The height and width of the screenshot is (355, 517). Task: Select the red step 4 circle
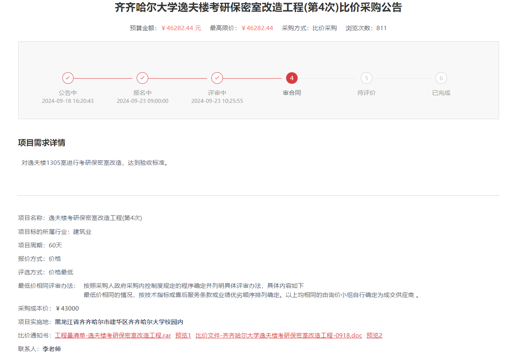[292, 78]
